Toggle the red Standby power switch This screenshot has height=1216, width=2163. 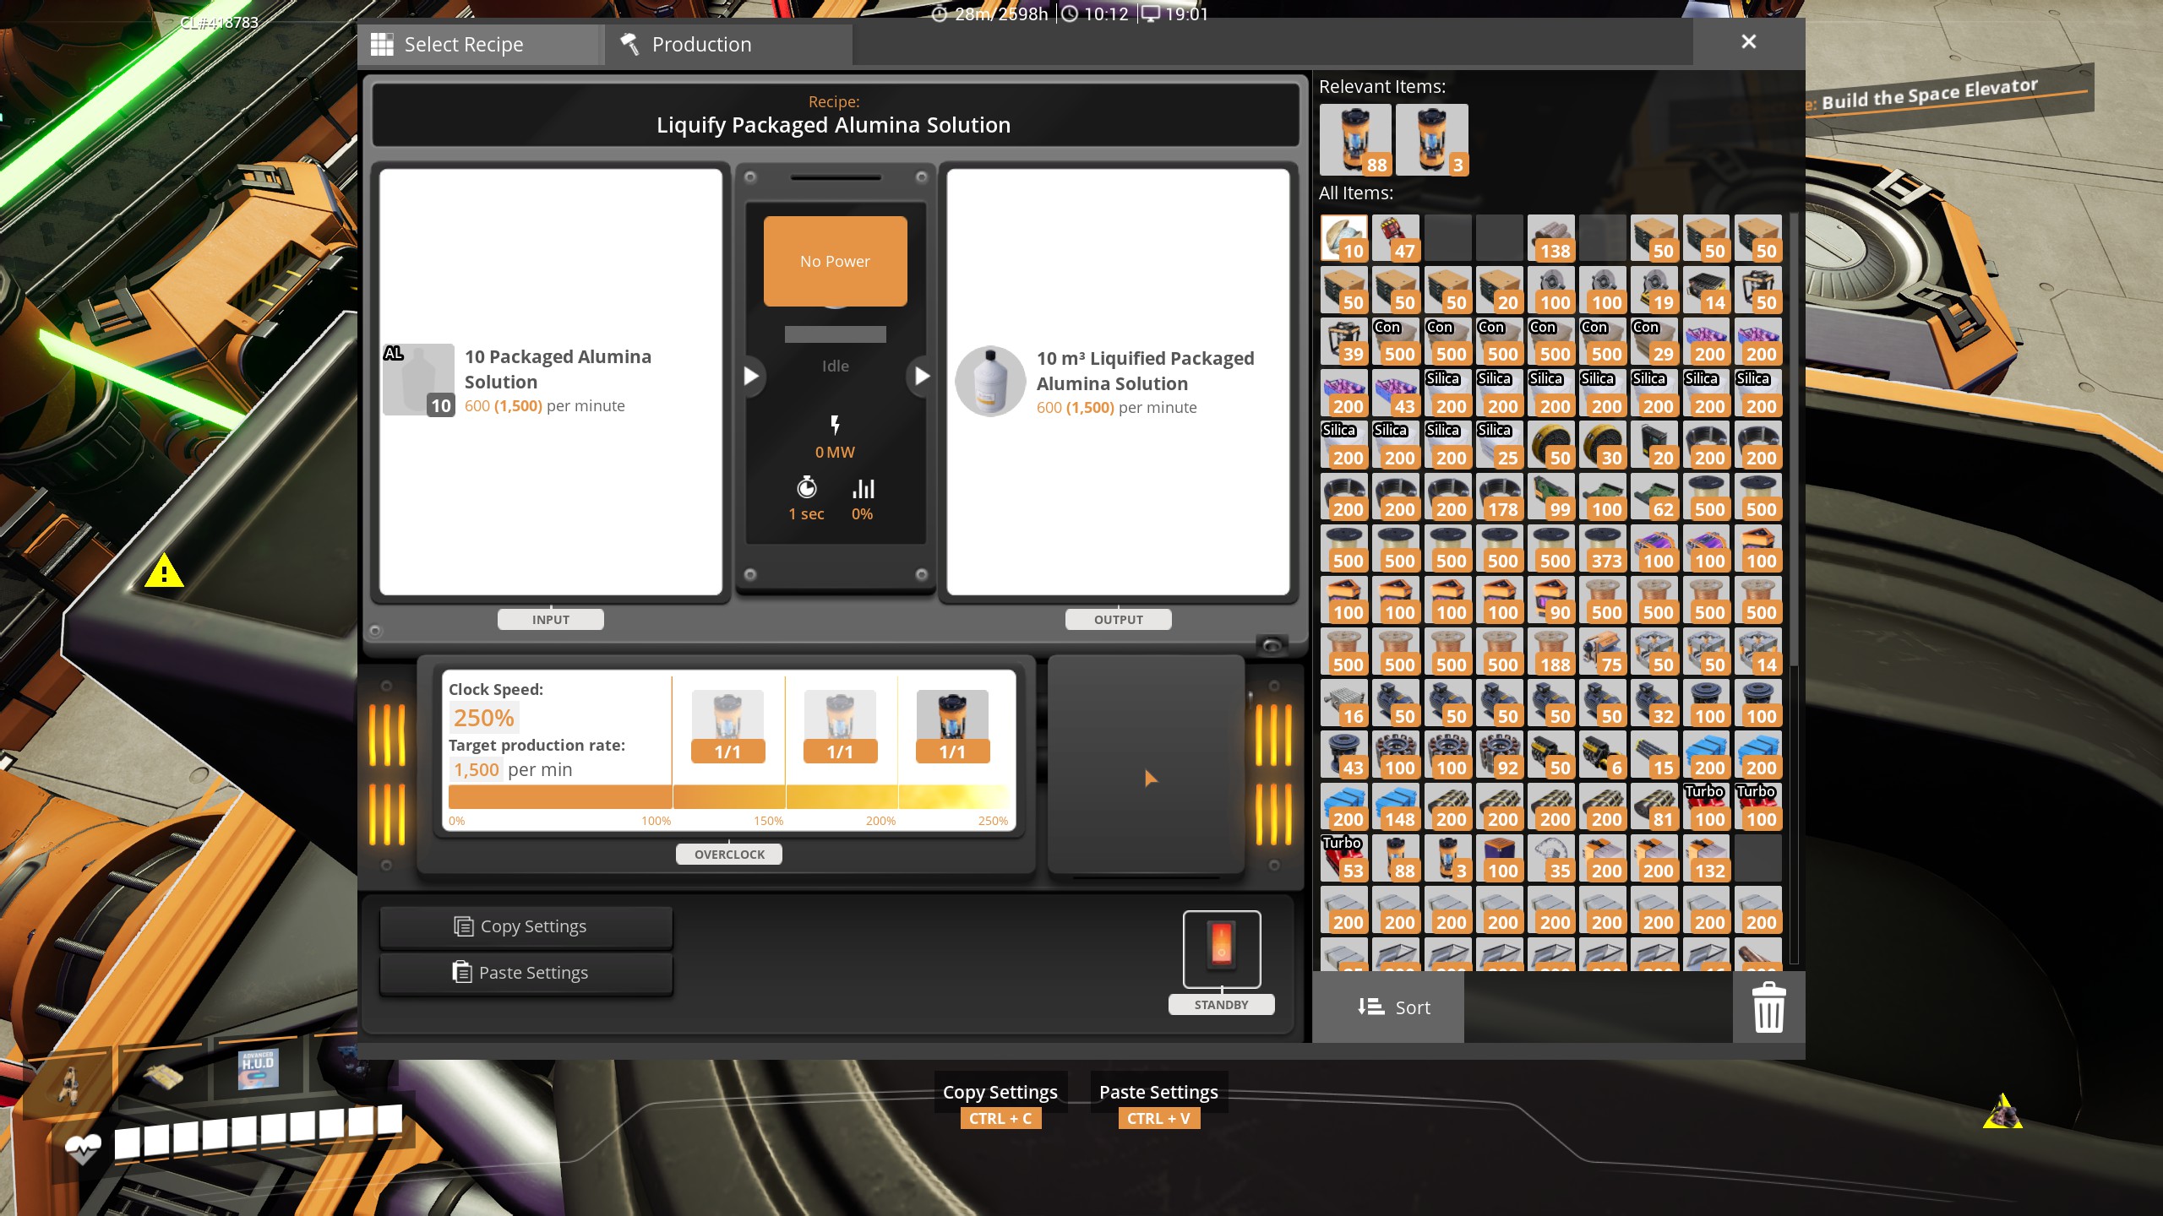coord(1222,949)
